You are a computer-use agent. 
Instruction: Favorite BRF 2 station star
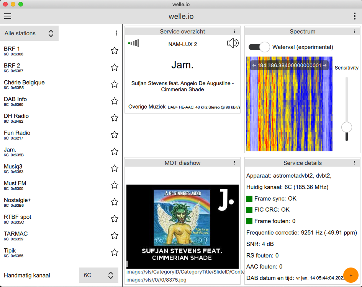[115, 68]
